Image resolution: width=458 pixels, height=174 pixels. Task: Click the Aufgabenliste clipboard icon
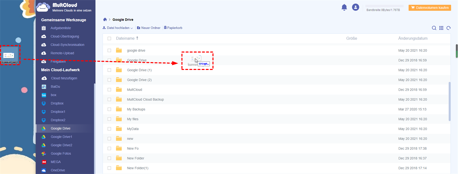[x=44, y=28]
